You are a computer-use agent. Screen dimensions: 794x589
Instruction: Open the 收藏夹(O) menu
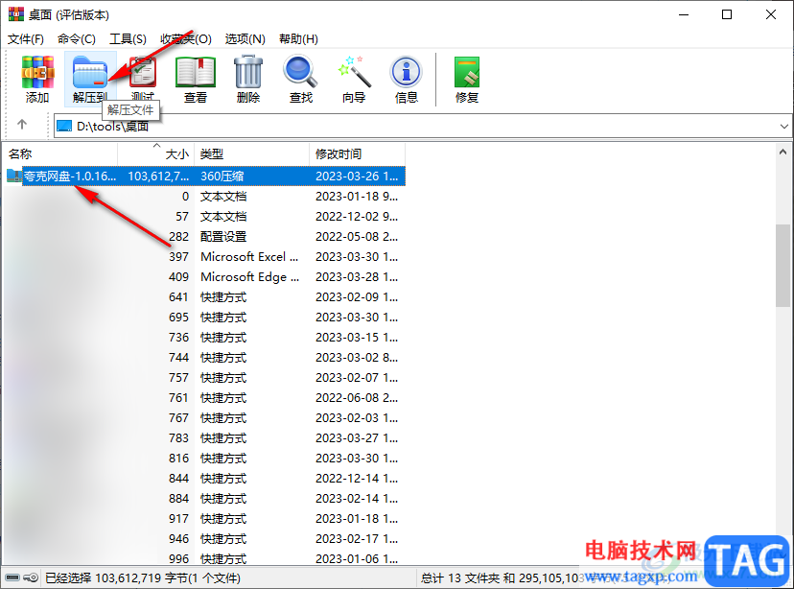[186, 39]
